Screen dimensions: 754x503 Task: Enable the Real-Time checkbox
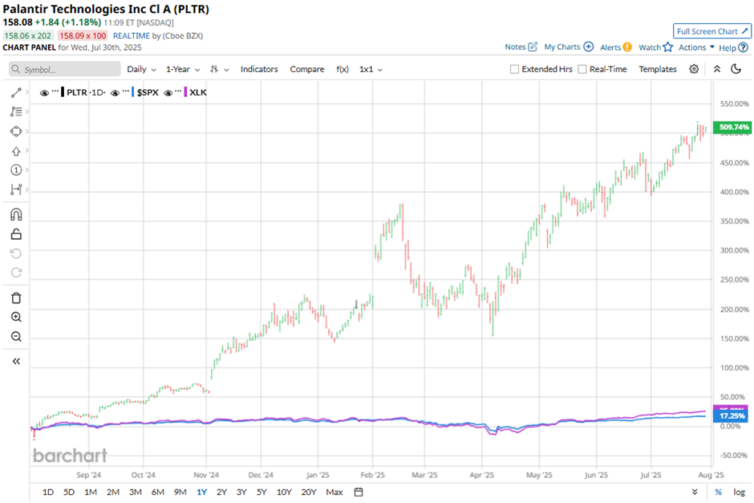click(582, 69)
